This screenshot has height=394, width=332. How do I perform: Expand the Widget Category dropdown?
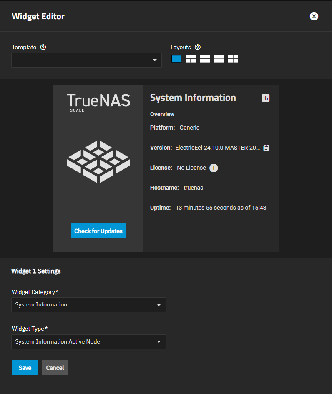pos(88,305)
